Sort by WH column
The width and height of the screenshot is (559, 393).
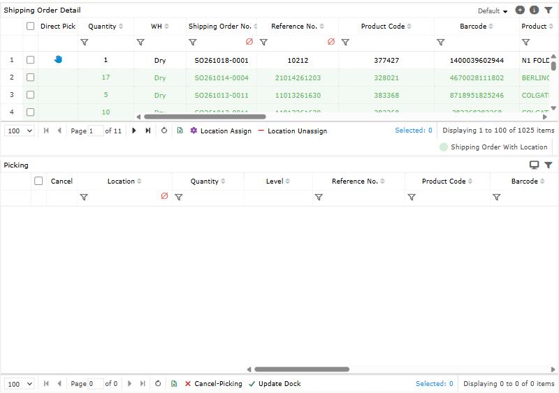click(166, 27)
